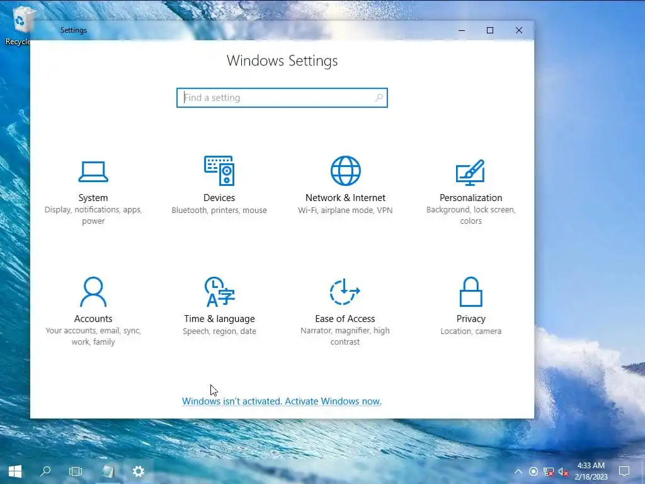The height and width of the screenshot is (484, 645).
Task: Open the Action Center notifications icon
Action: pyautogui.click(x=624, y=471)
